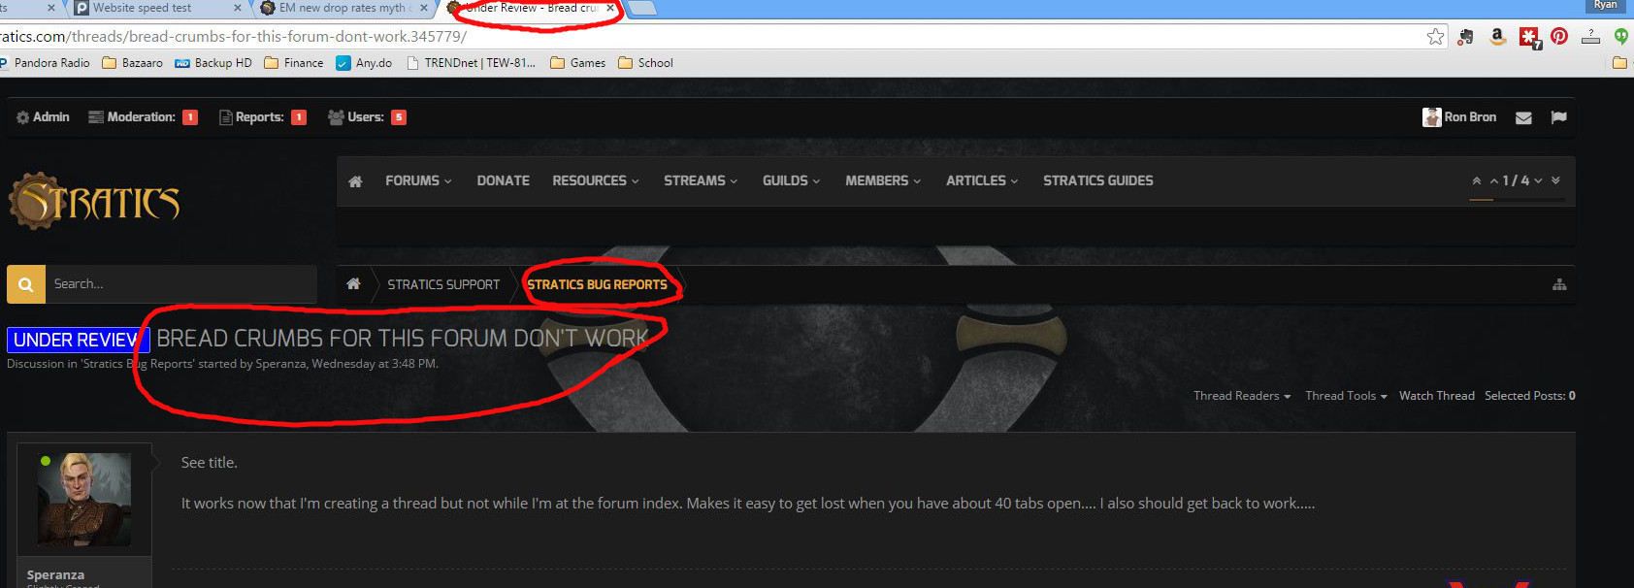1634x588 pixels.
Task: Click the Speranza author link in byline
Action: click(280, 364)
